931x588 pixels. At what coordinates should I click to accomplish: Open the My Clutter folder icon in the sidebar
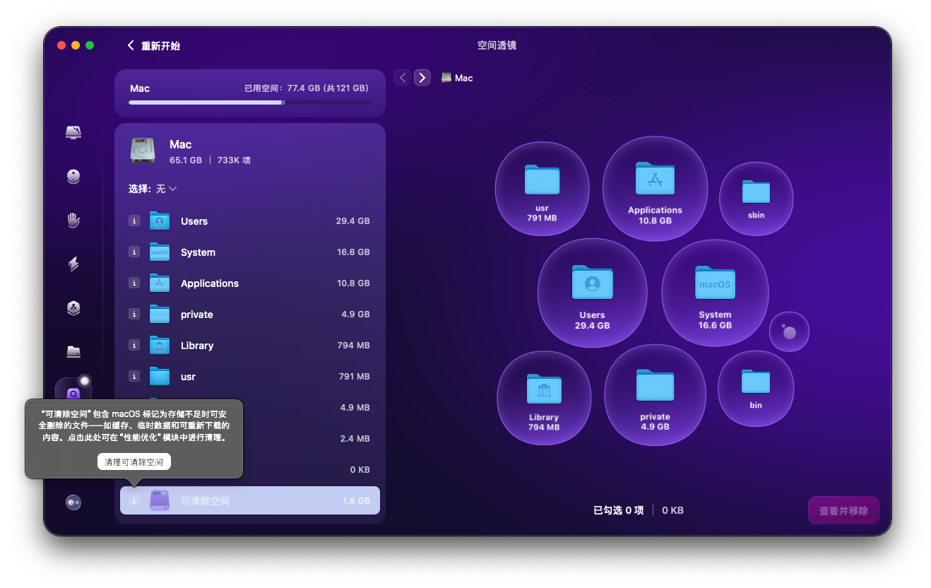[73, 351]
